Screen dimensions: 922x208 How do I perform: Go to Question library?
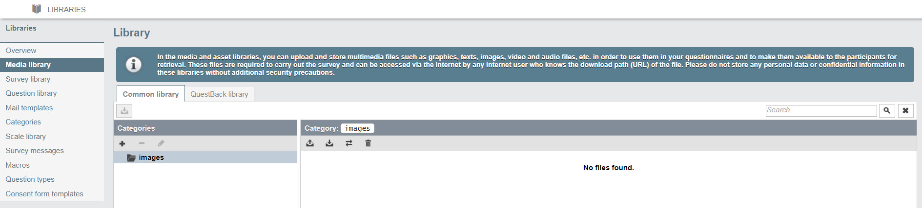point(31,93)
